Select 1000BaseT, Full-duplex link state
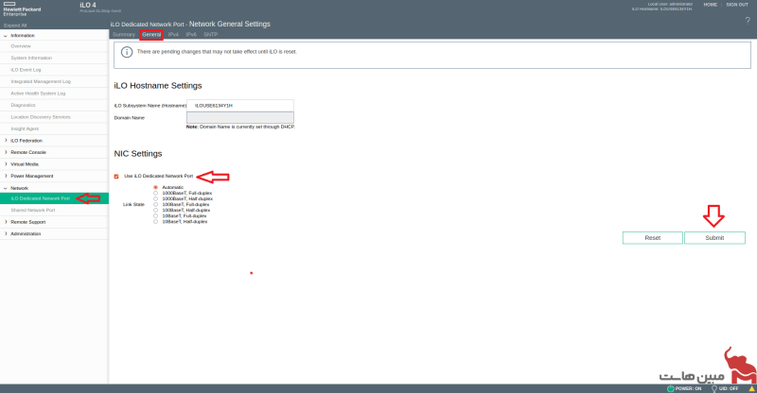The height and width of the screenshot is (393, 757). (155, 193)
